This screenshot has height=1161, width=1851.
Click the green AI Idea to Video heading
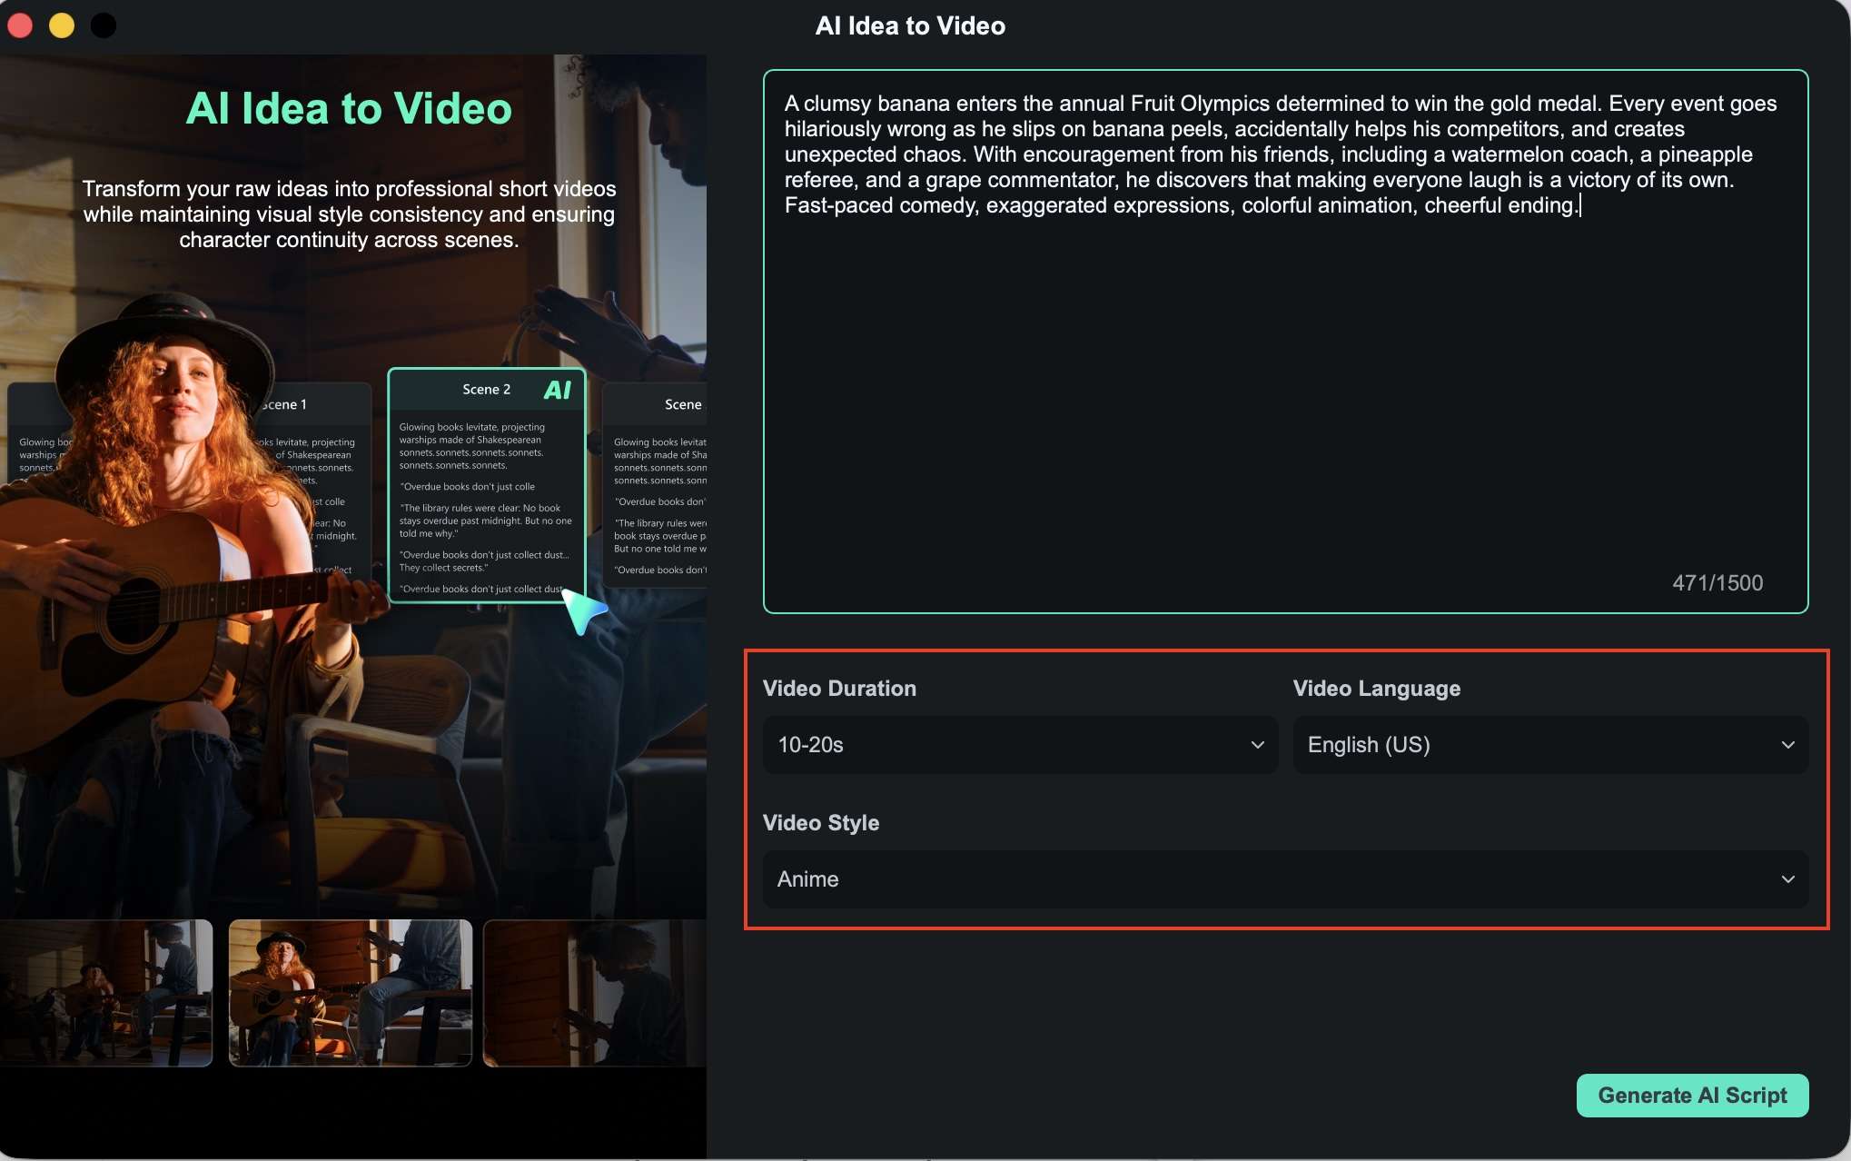(349, 109)
